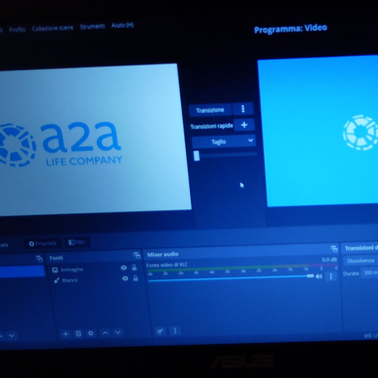The image size is (378, 378).
Task: Open the Taglio transition dropdown
Action: pos(223,141)
